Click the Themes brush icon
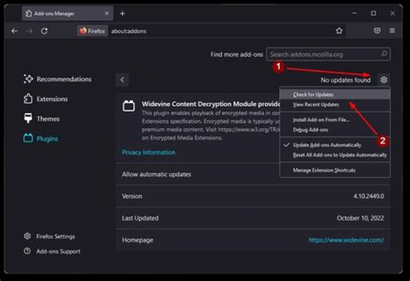This screenshot has width=410, height=281. click(28, 118)
